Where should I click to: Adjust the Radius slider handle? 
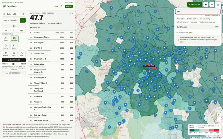[13, 64]
